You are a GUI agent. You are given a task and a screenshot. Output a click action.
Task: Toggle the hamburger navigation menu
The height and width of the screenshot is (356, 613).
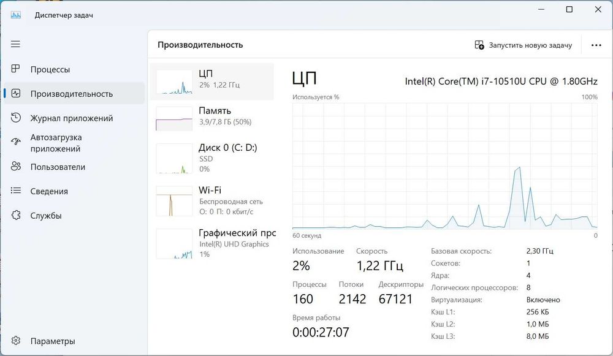15,44
